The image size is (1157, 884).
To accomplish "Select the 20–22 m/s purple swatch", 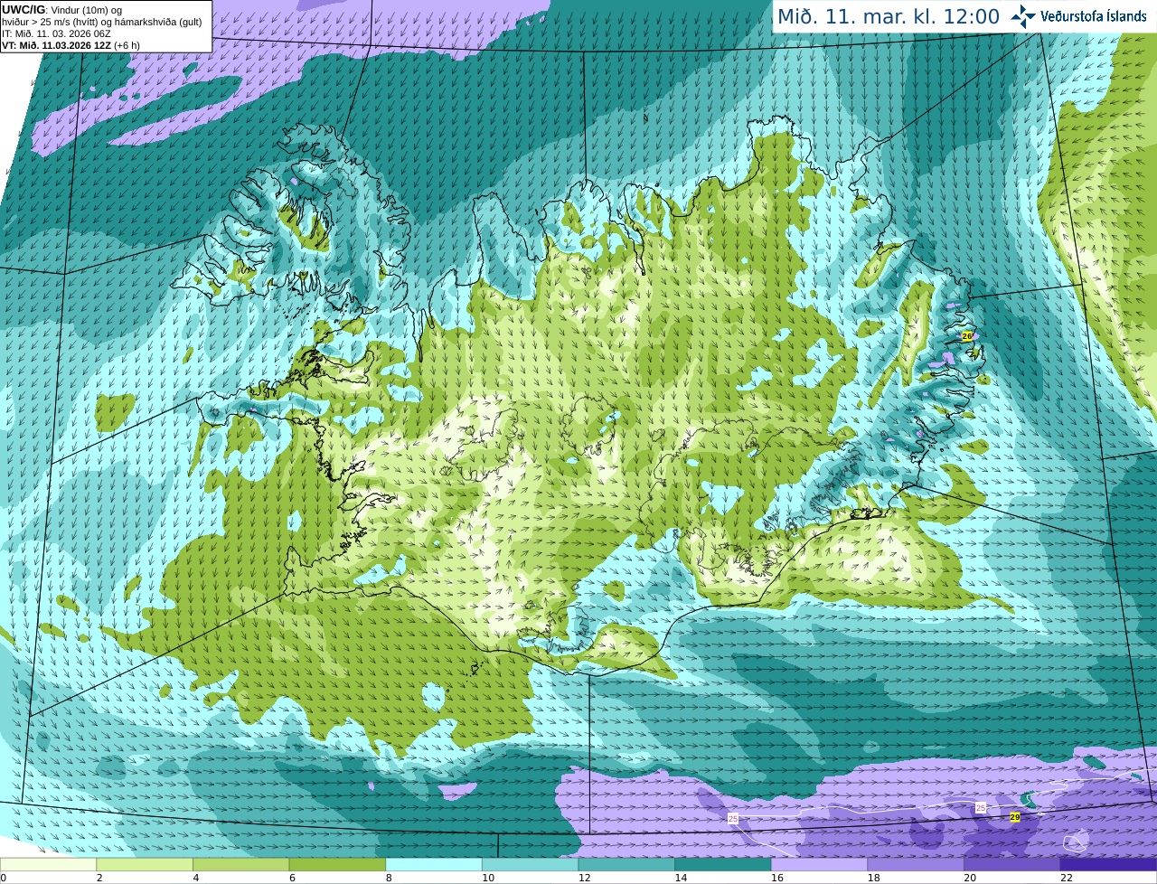I will coord(1012,864).
